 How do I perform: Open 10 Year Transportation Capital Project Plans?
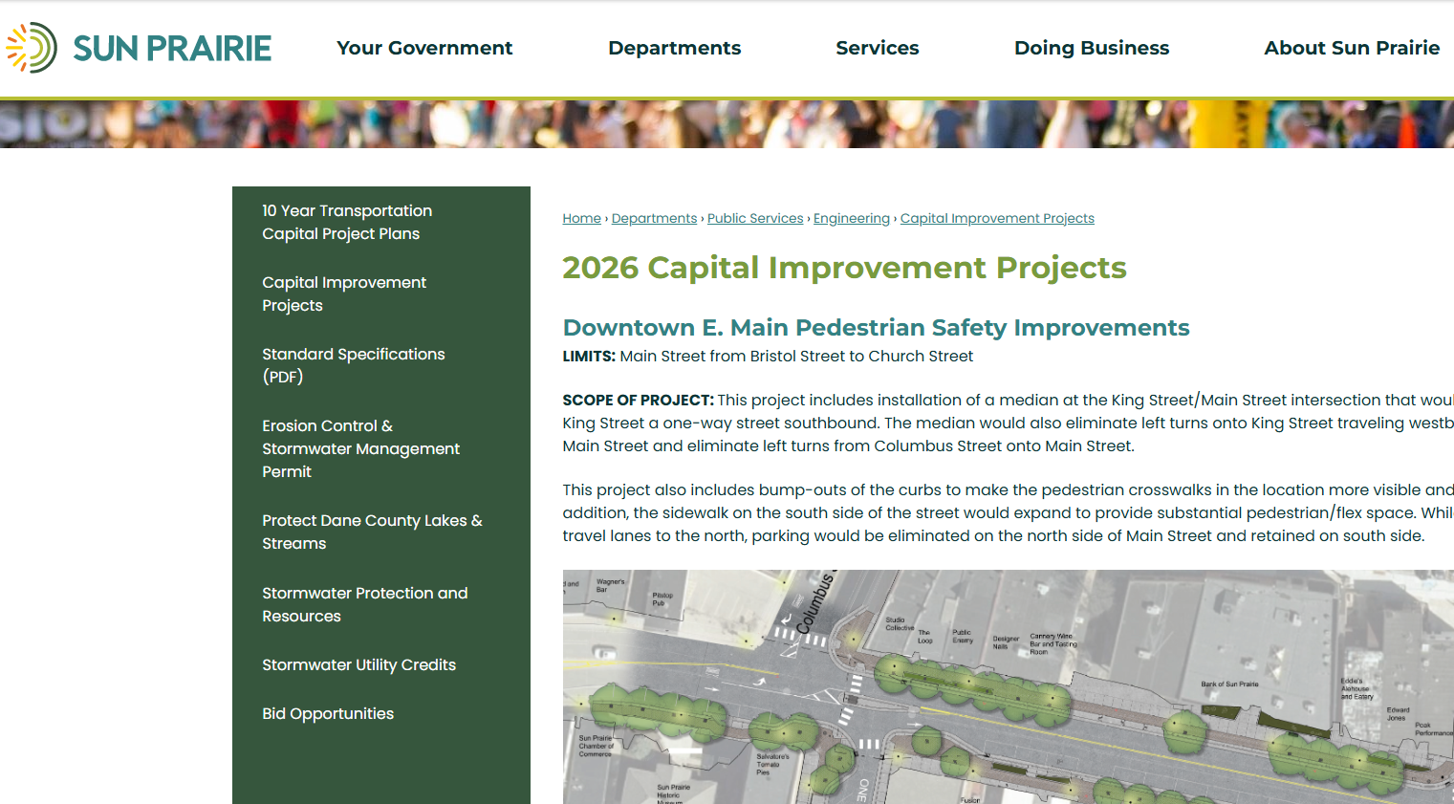tap(347, 222)
